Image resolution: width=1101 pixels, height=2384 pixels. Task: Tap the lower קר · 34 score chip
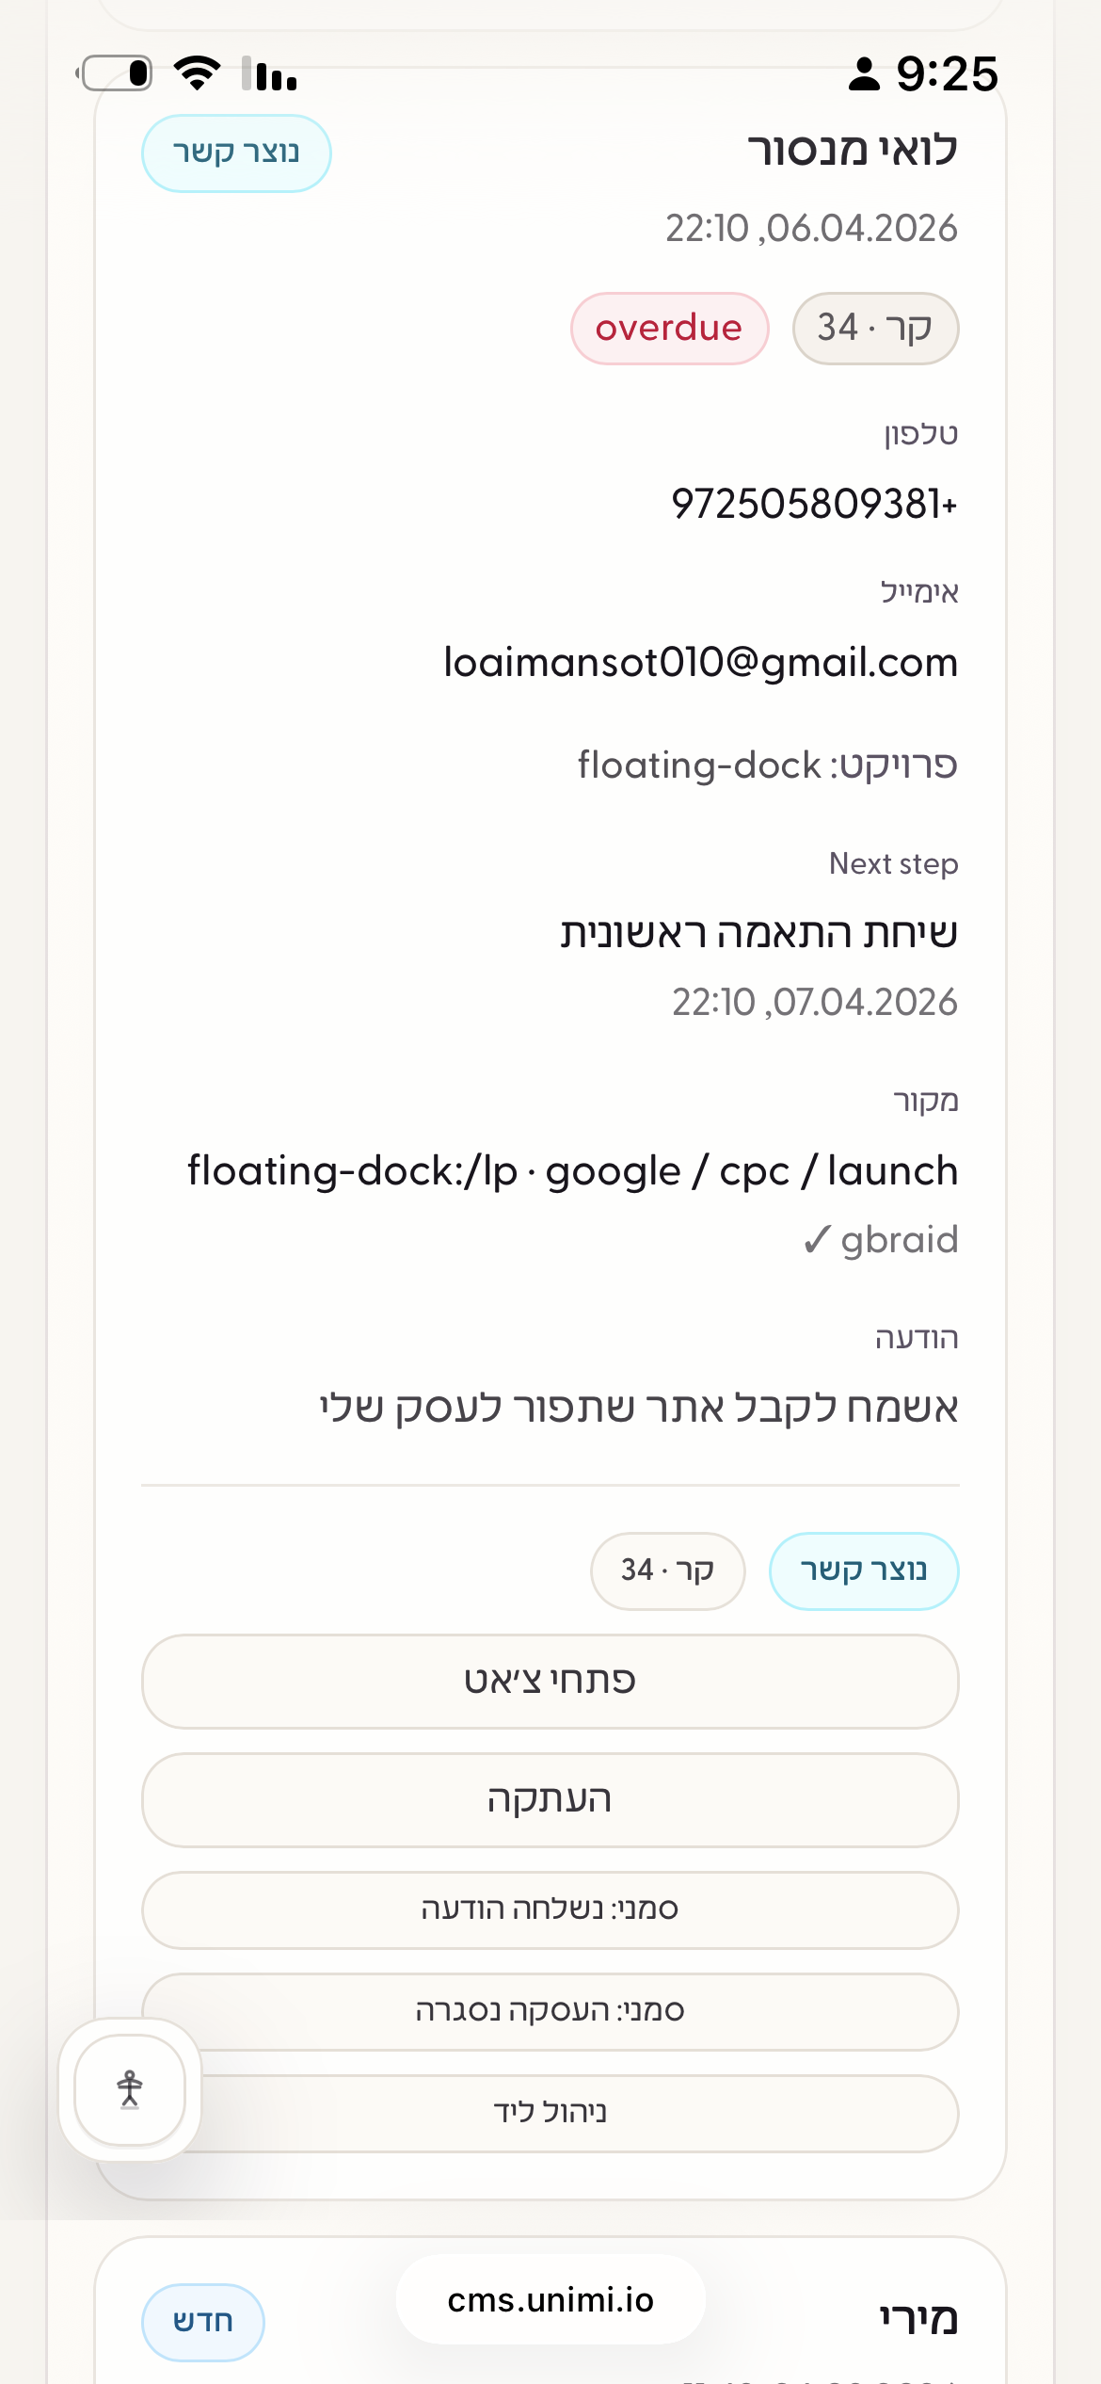[667, 1571]
